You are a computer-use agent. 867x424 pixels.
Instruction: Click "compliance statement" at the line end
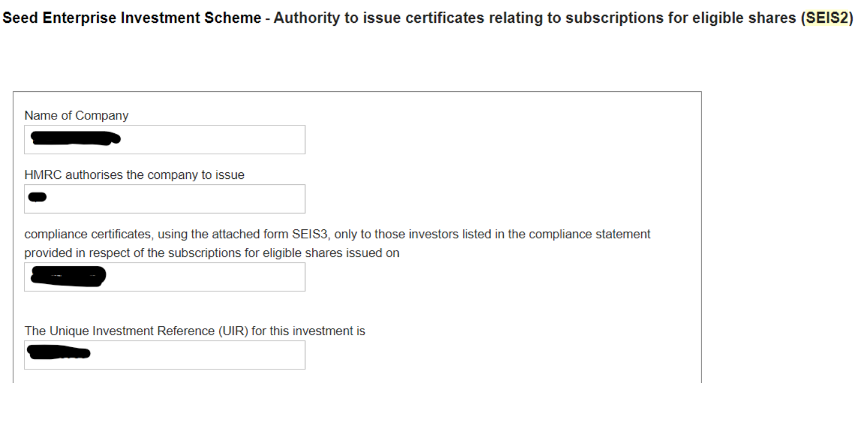[602, 234]
